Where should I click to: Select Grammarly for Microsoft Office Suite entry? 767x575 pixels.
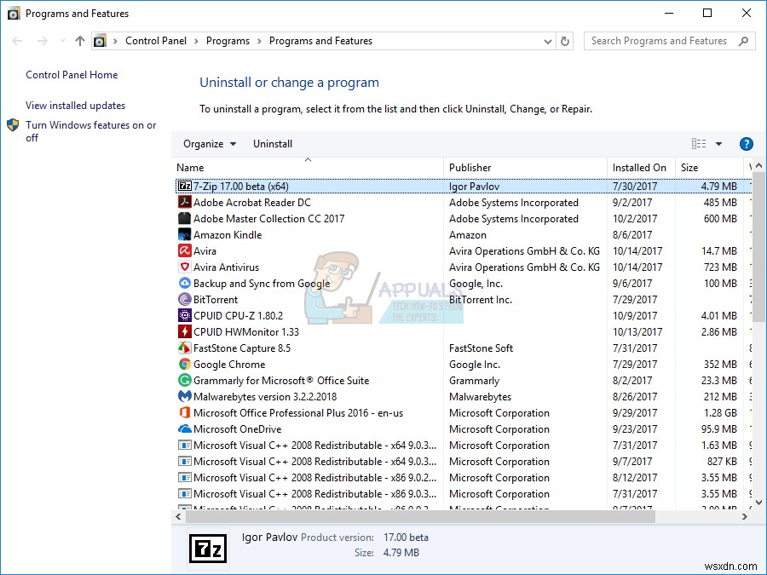[x=280, y=381]
